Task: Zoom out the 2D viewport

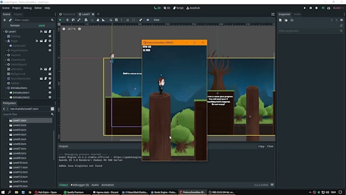Action: [64, 29]
